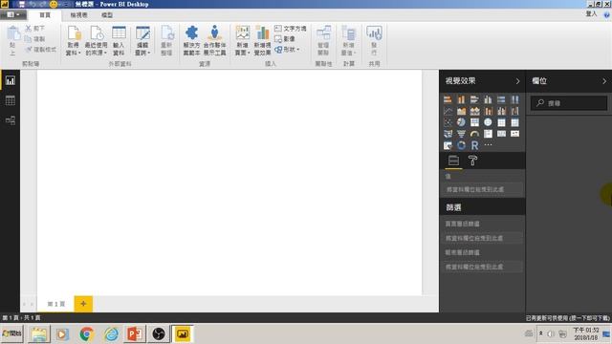612x344 pixels.
Task: Select the funnel chart visual
Action: coord(461,134)
